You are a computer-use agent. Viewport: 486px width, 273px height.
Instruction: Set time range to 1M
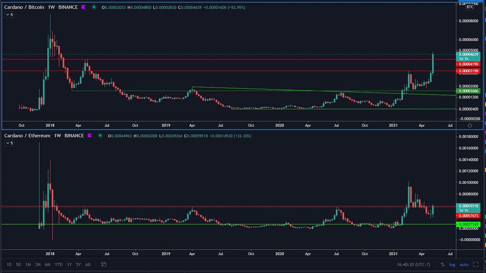tap(28, 265)
